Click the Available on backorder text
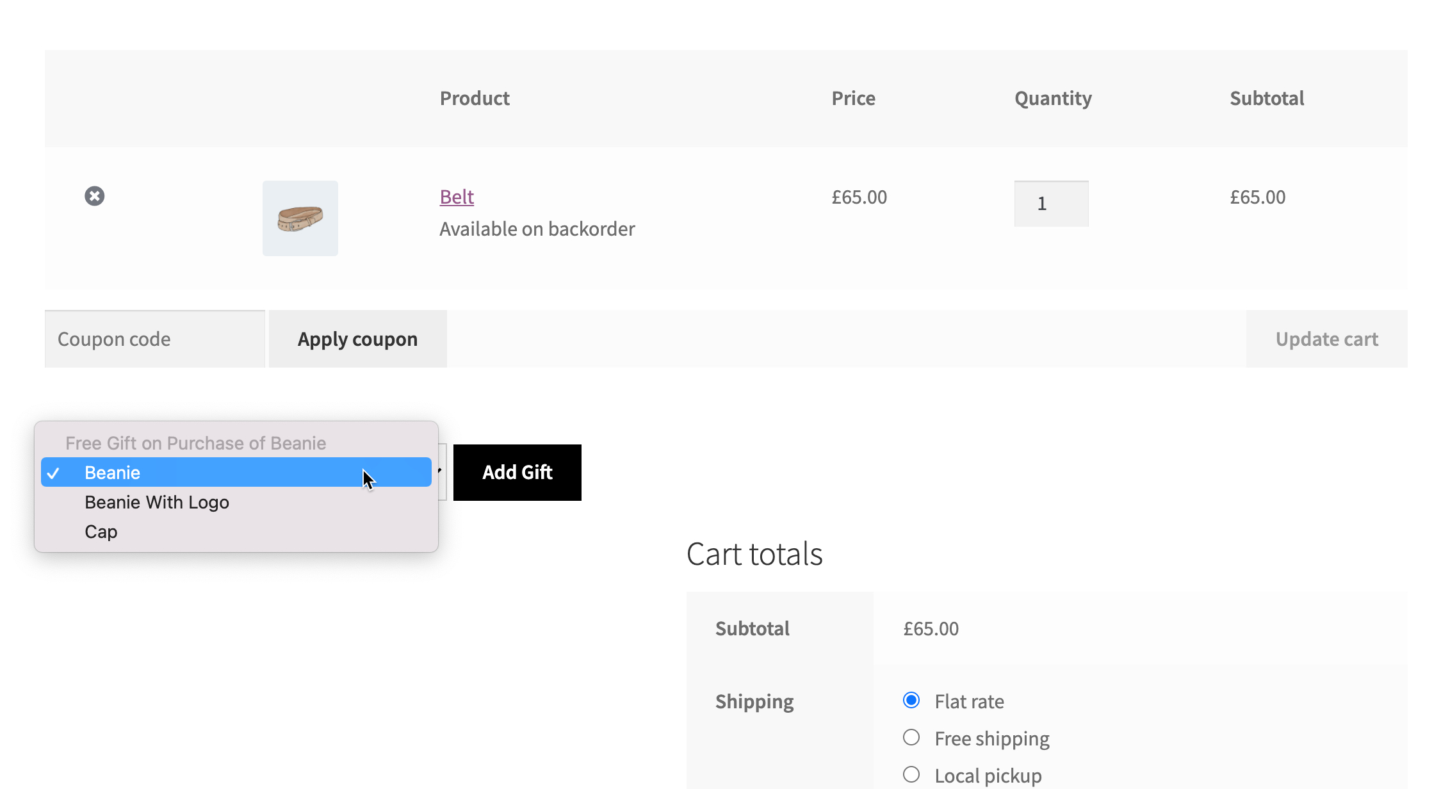 coord(537,229)
